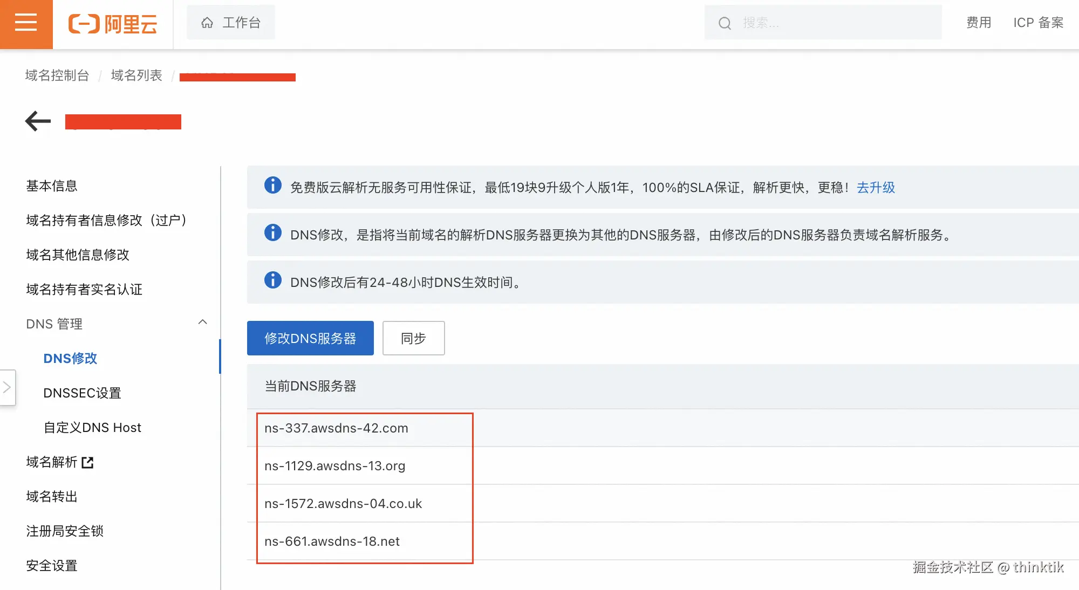This screenshot has width=1079, height=590.
Task: Open 费用 in the top bar
Action: [x=978, y=23]
